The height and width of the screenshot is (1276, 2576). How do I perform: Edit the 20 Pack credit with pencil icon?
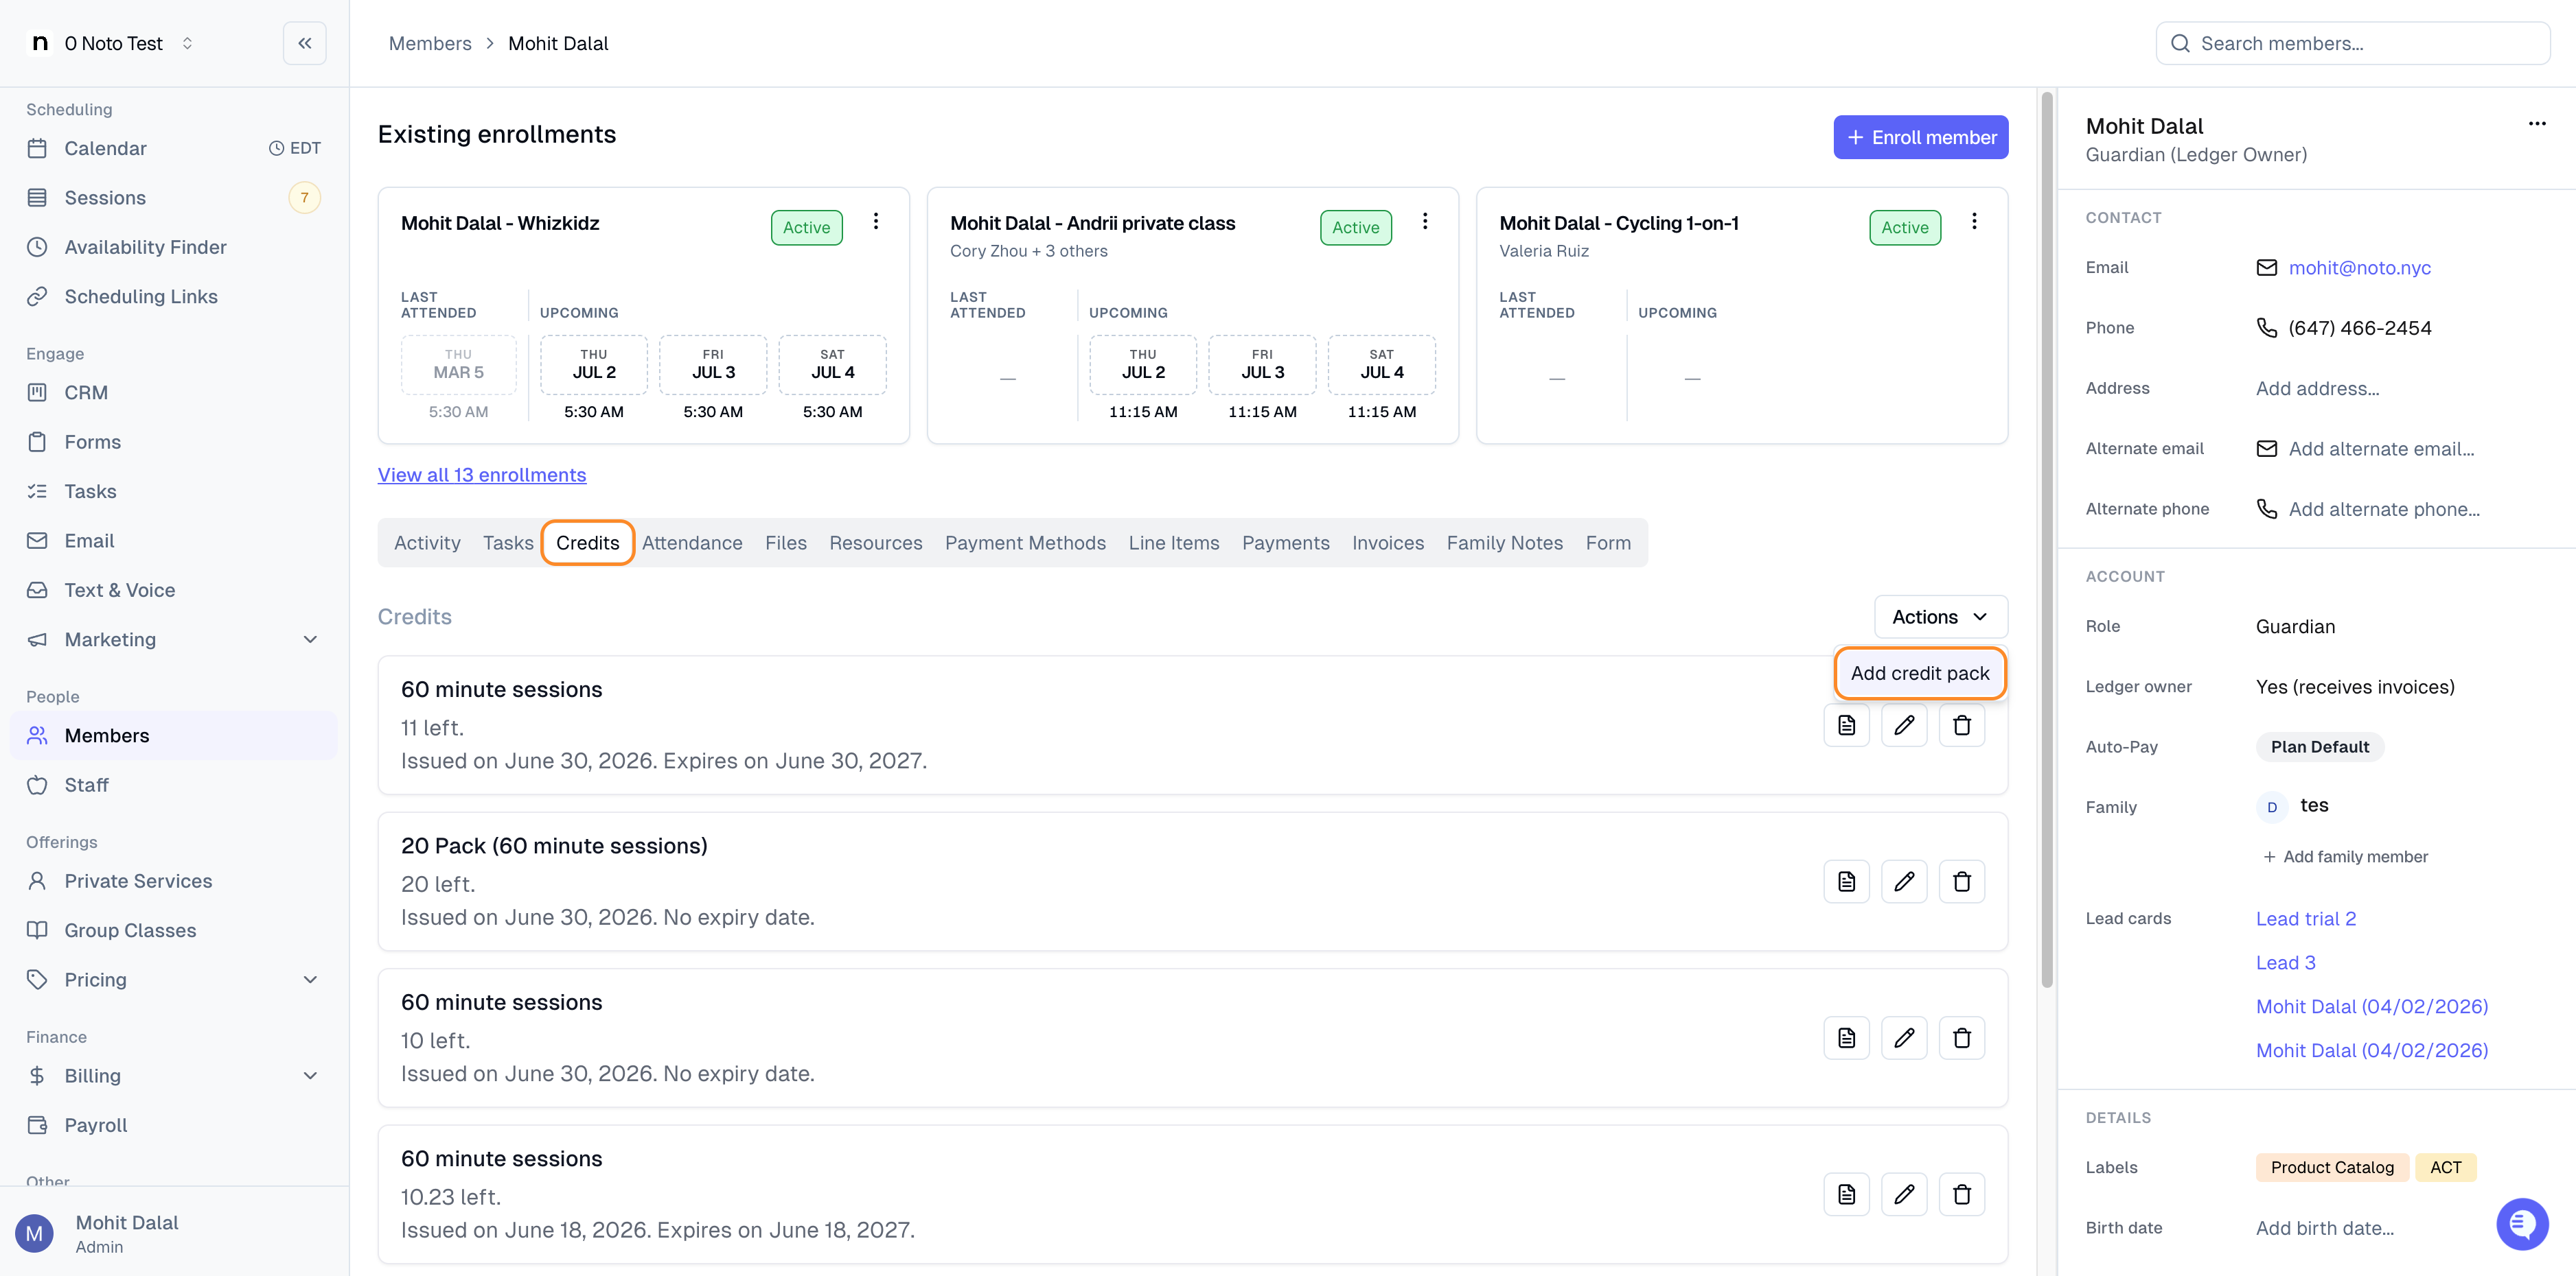pos(1903,882)
